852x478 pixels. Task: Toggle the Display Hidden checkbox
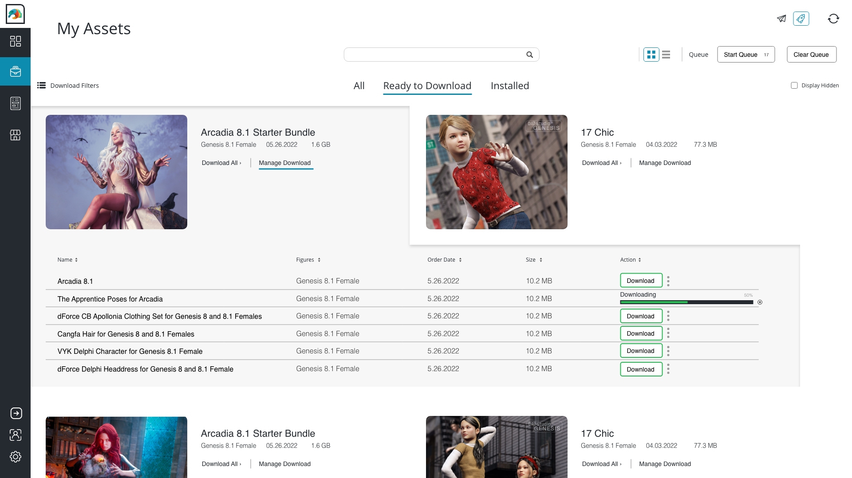coord(794,86)
